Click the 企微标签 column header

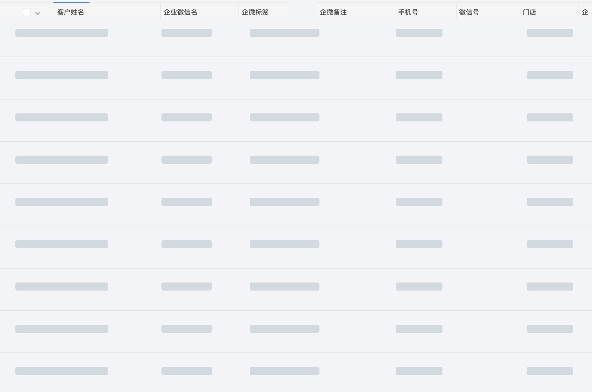click(x=255, y=12)
